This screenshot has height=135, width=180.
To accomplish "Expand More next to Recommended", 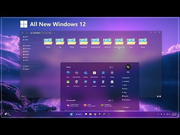I will click(111, 100).
